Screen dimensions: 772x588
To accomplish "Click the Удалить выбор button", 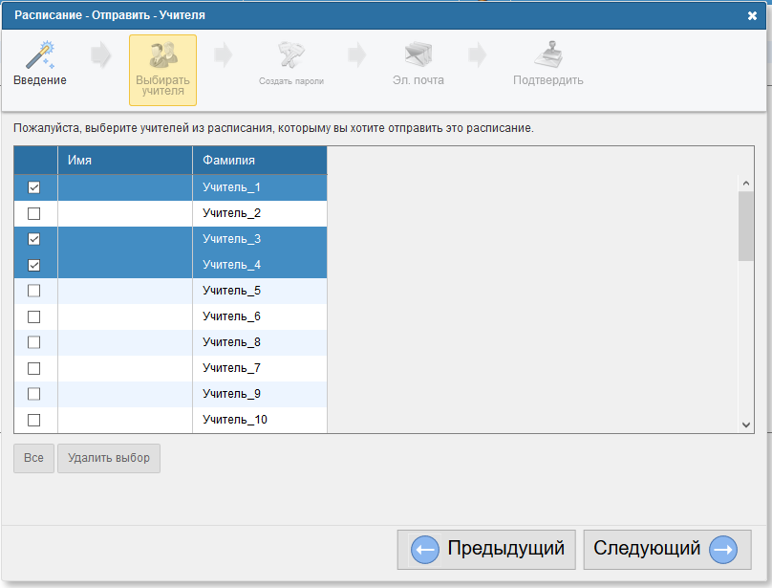I will click(109, 458).
